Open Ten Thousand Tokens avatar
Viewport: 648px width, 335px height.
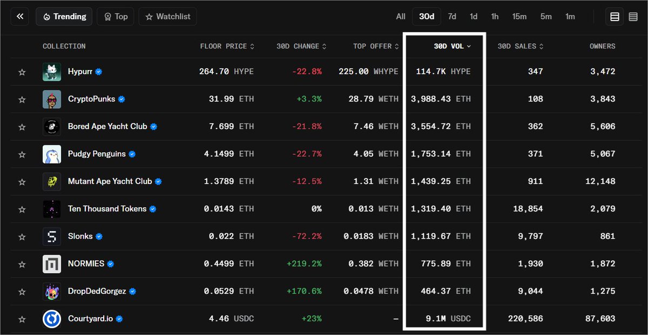(52, 209)
